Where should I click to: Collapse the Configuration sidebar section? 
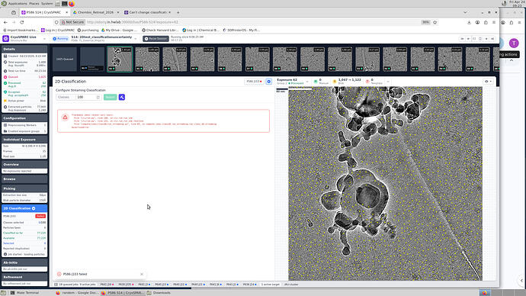[24, 118]
